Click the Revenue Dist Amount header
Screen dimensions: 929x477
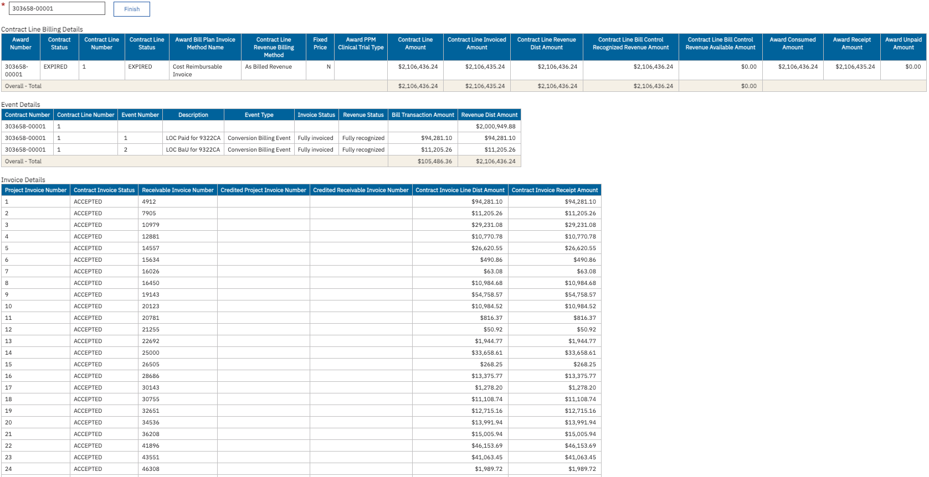(x=489, y=115)
